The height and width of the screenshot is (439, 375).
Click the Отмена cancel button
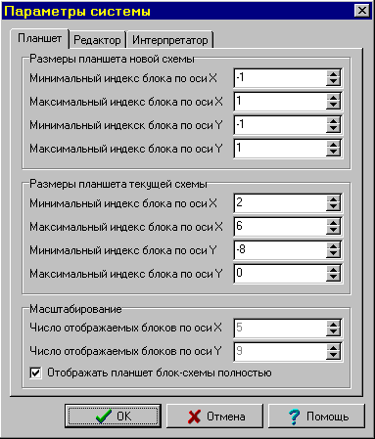pos(214,417)
